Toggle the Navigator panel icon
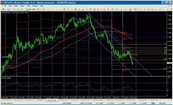This screenshot has width=173, height=105. tap(18, 9)
